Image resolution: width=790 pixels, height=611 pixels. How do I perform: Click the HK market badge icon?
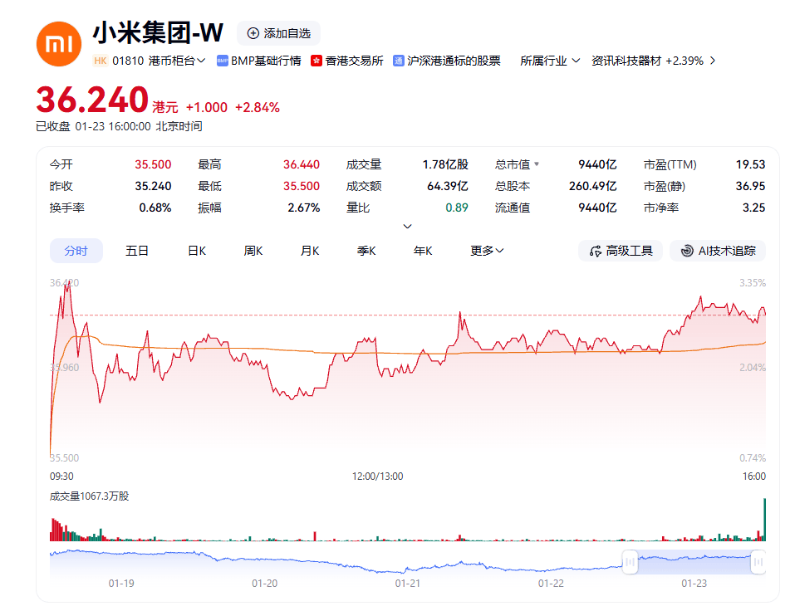click(101, 60)
